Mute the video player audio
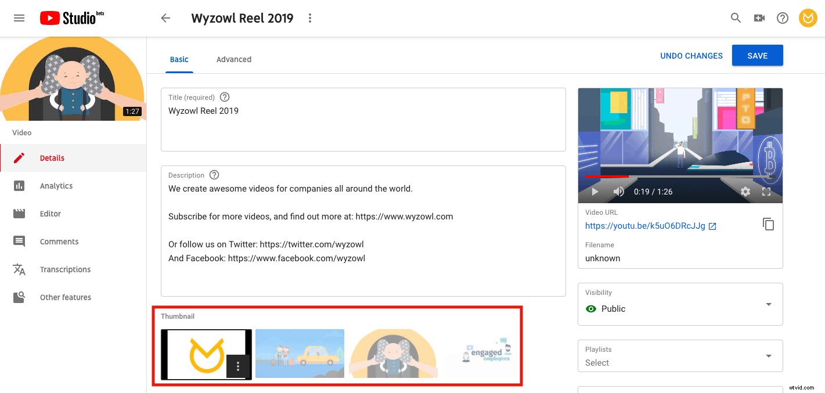The image size is (825, 393). (619, 192)
